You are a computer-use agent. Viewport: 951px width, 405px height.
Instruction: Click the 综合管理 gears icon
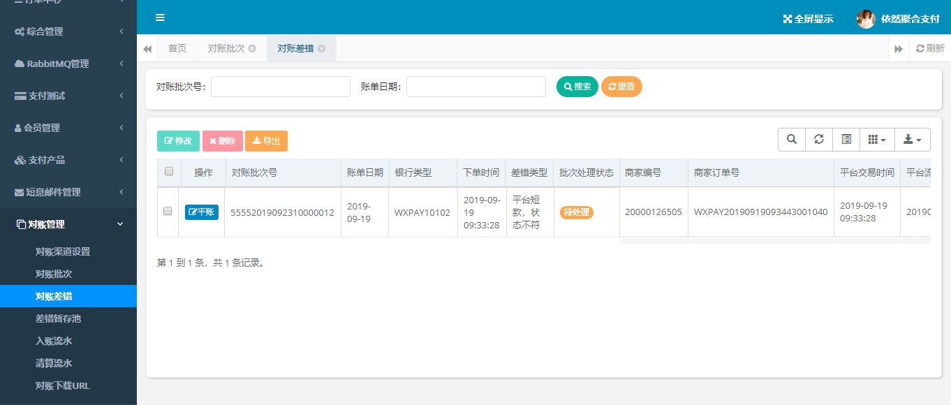pyautogui.click(x=20, y=31)
